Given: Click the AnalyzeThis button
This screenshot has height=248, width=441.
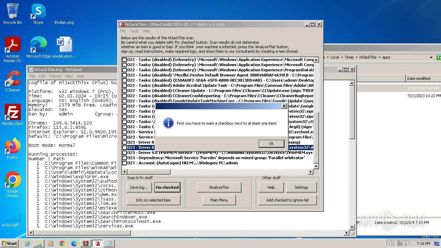Looking at the screenshot, I should click(219, 187).
